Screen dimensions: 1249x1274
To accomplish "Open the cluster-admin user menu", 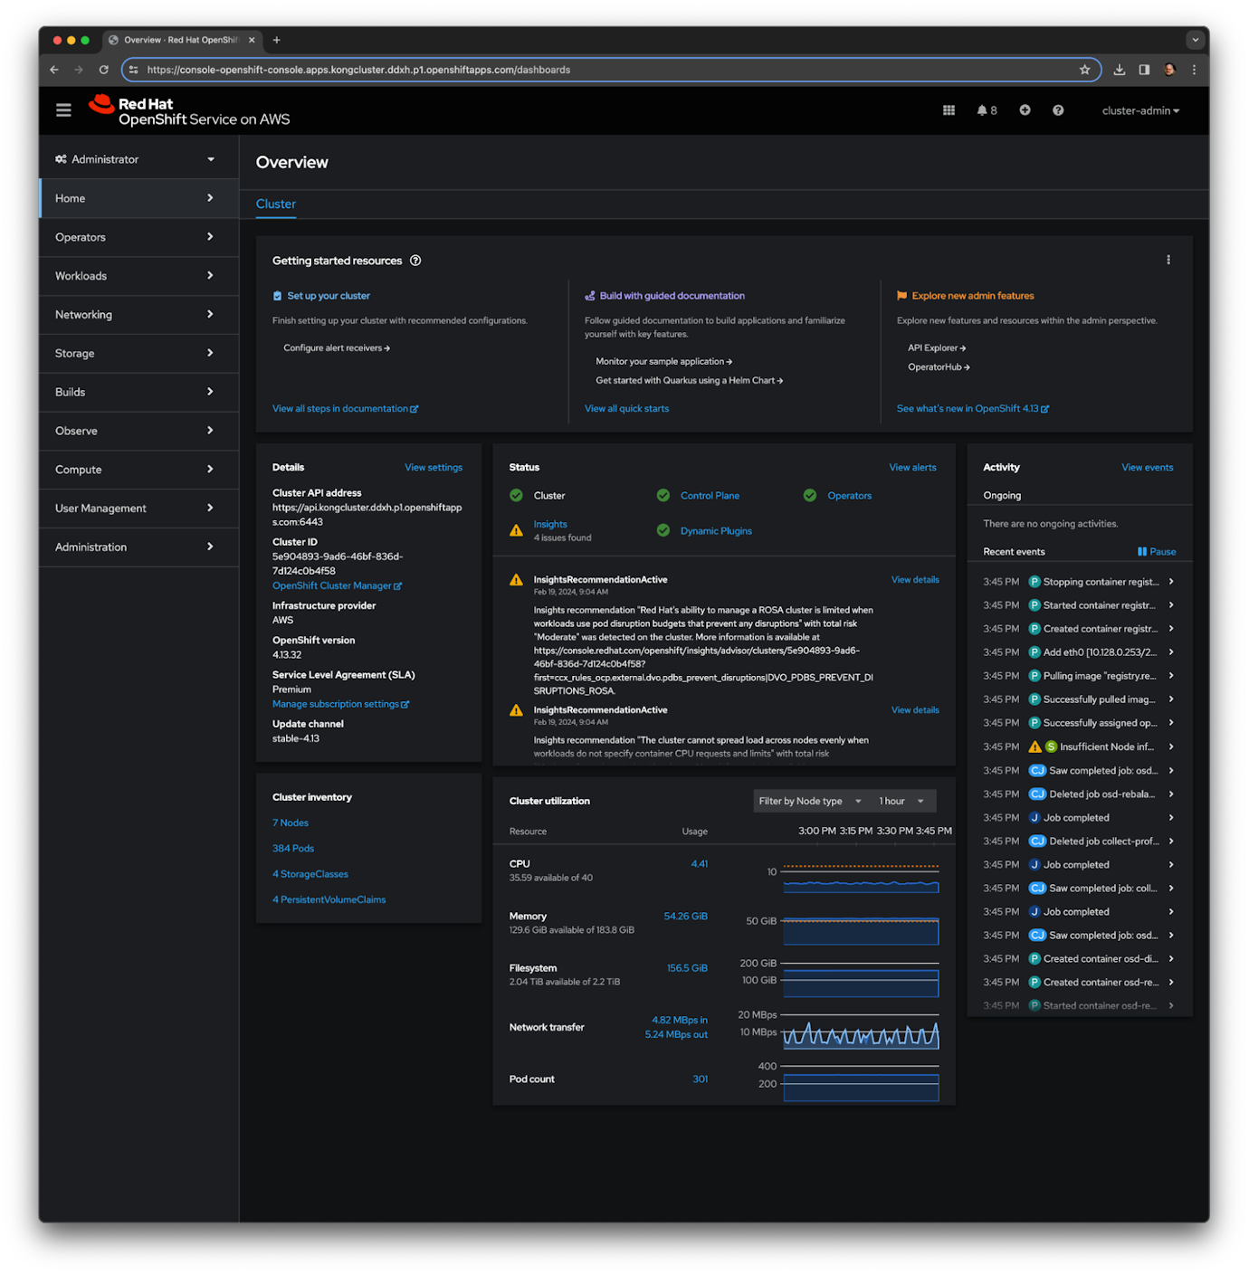I will coord(1139,109).
